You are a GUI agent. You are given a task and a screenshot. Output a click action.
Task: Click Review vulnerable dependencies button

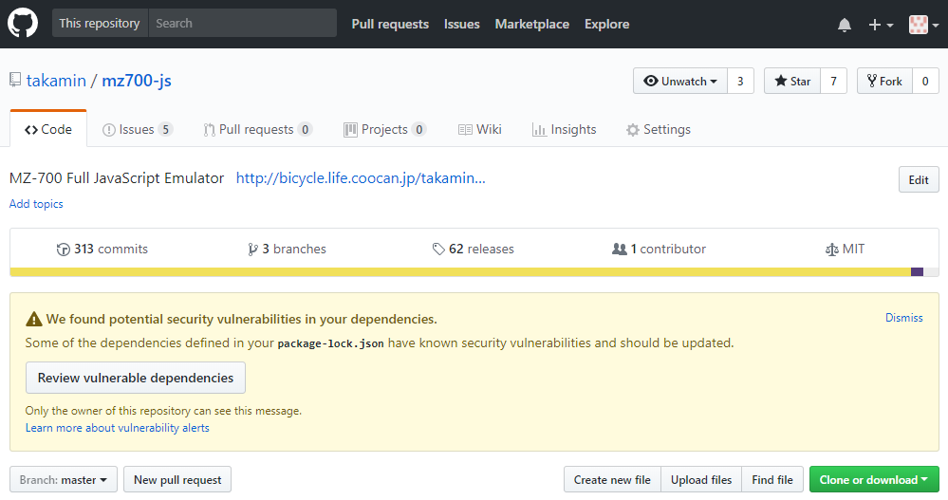[x=136, y=378]
